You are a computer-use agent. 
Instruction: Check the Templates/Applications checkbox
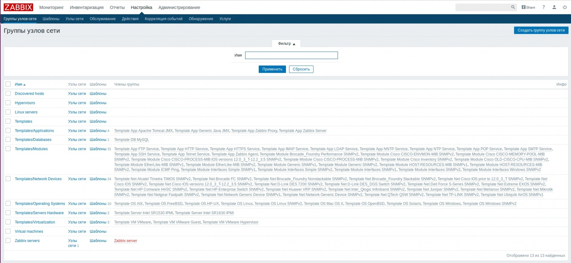(8, 131)
